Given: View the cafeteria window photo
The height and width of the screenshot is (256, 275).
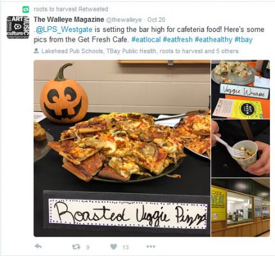Looking at the screenshot, I should pos(240,207).
